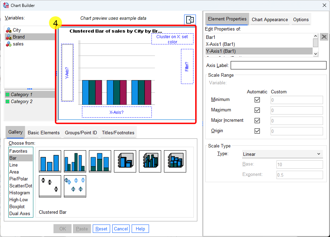Screen dimensions: 330x237
Task: Uncheck Automatic for Maximum scale range
Action: (x=257, y=110)
